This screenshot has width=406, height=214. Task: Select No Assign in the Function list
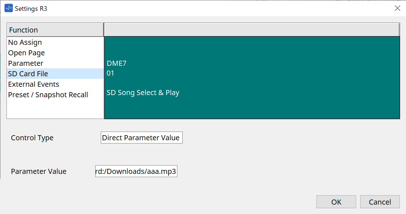coord(25,42)
